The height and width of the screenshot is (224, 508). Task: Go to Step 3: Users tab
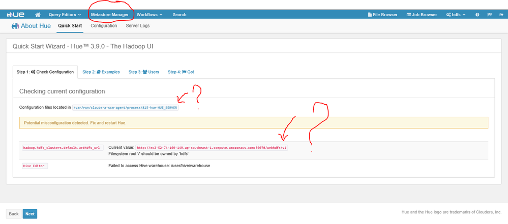point(144,72)
